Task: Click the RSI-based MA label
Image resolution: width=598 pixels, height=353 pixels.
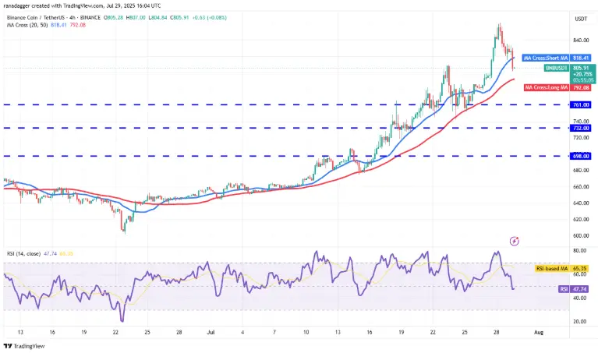Action: click(552, 269)
